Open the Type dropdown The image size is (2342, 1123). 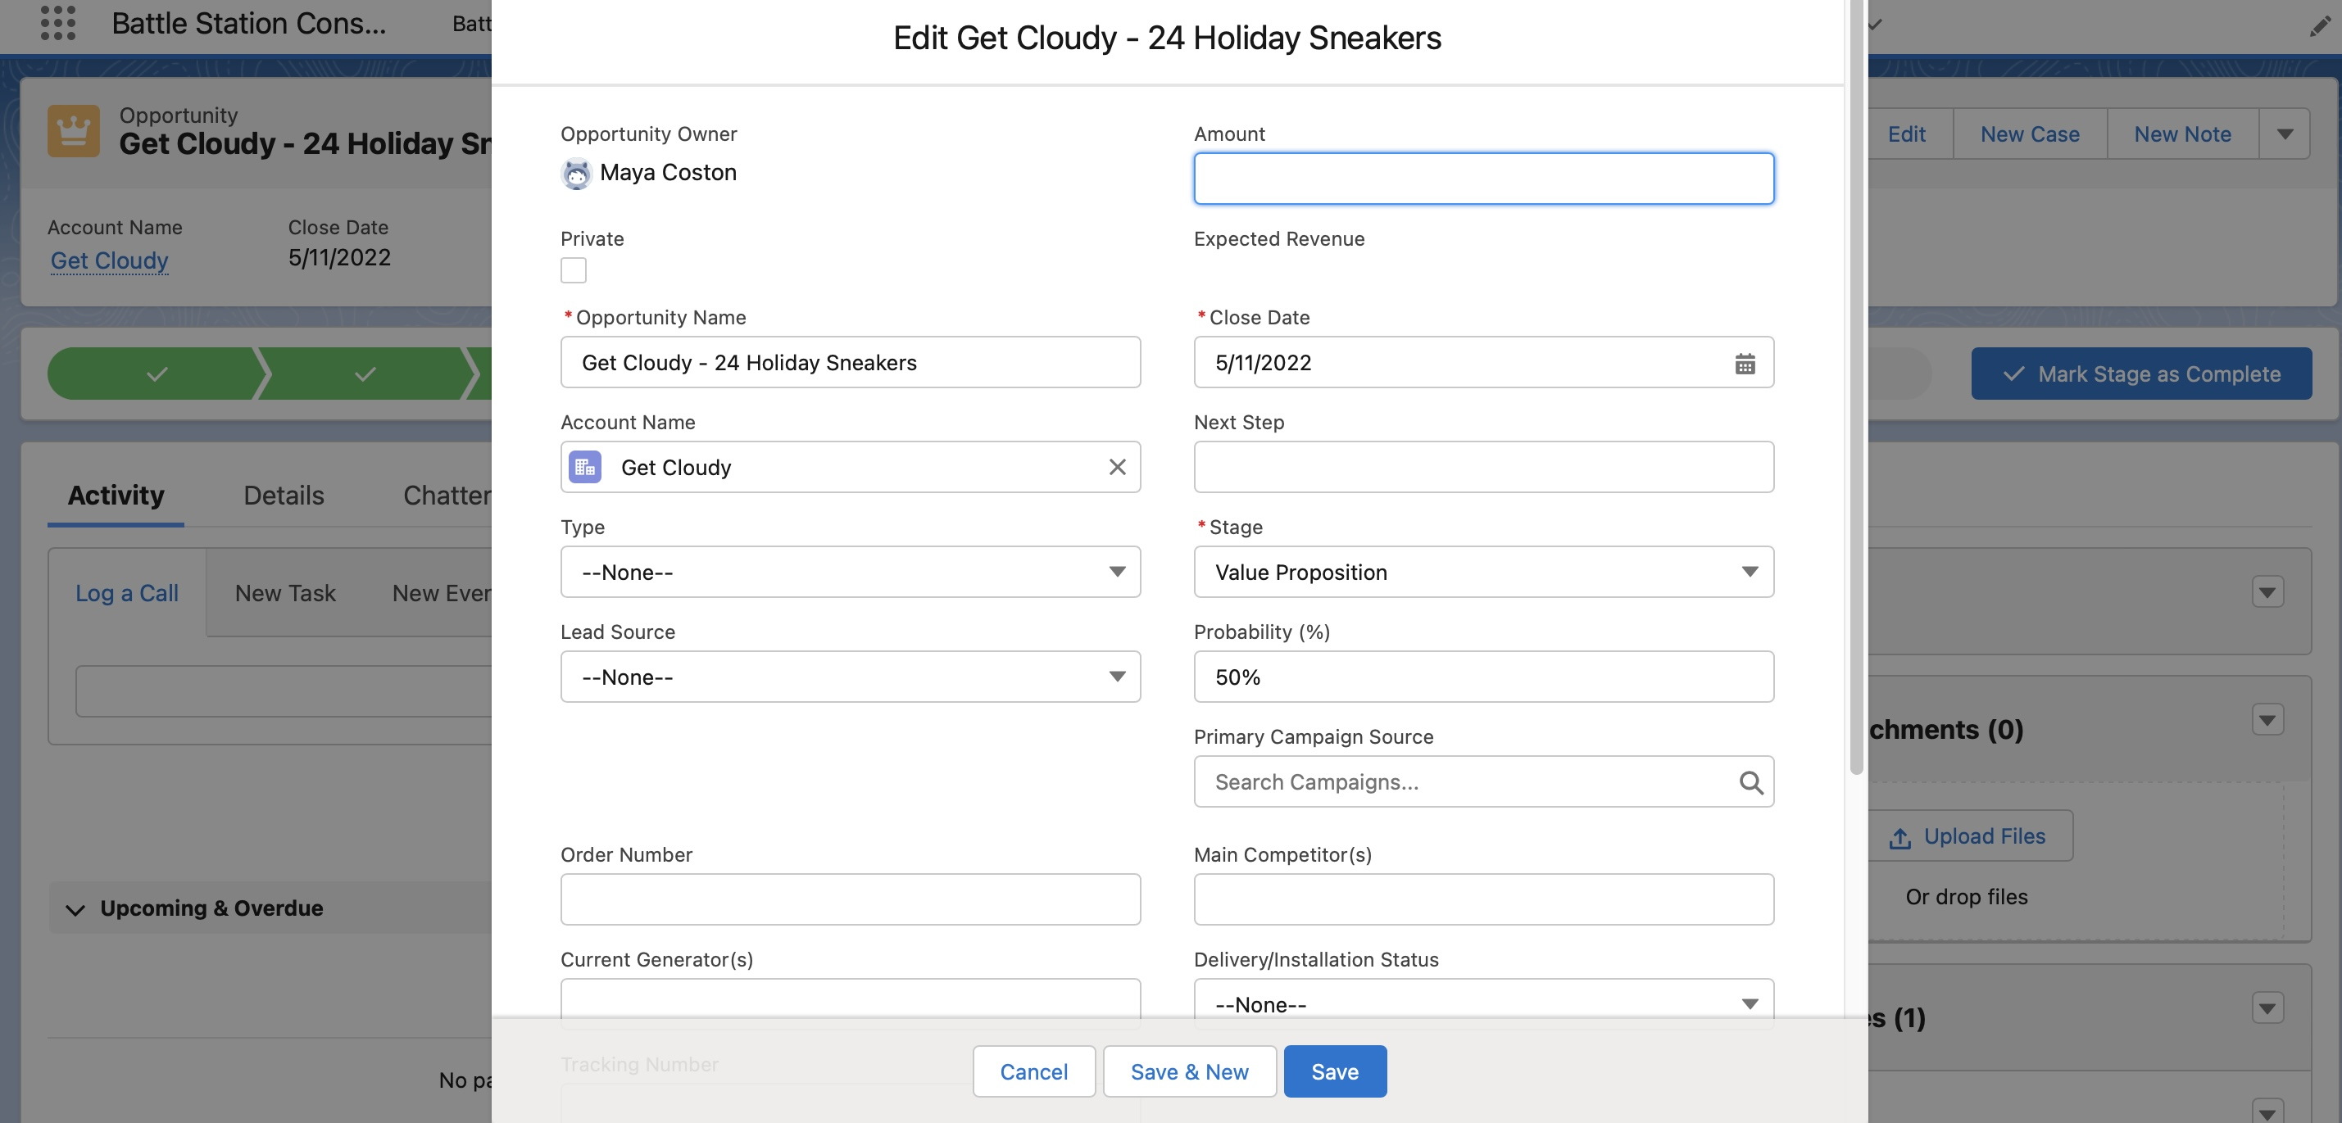(849, 573)
